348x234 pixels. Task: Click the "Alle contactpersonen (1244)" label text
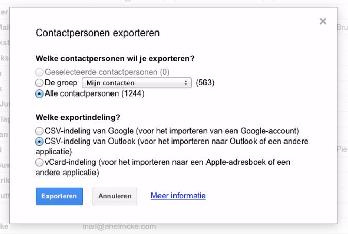click(x=94, y=94)
